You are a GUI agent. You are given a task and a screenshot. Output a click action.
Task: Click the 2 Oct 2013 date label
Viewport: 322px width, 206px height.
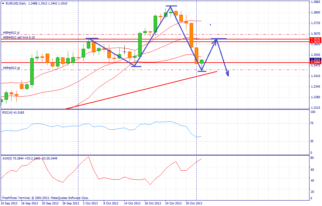click(90, 203)
